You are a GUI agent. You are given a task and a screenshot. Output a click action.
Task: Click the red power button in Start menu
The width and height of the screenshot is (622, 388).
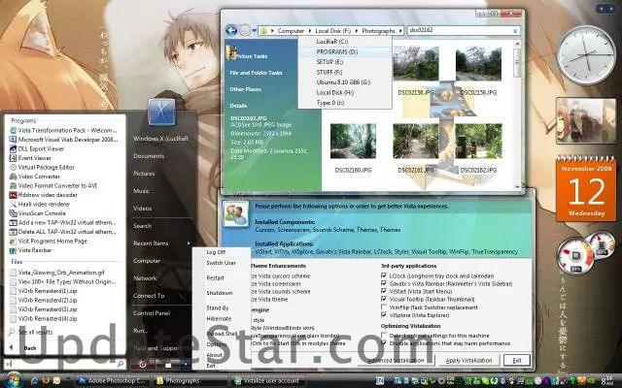click(x=142, y=365)
